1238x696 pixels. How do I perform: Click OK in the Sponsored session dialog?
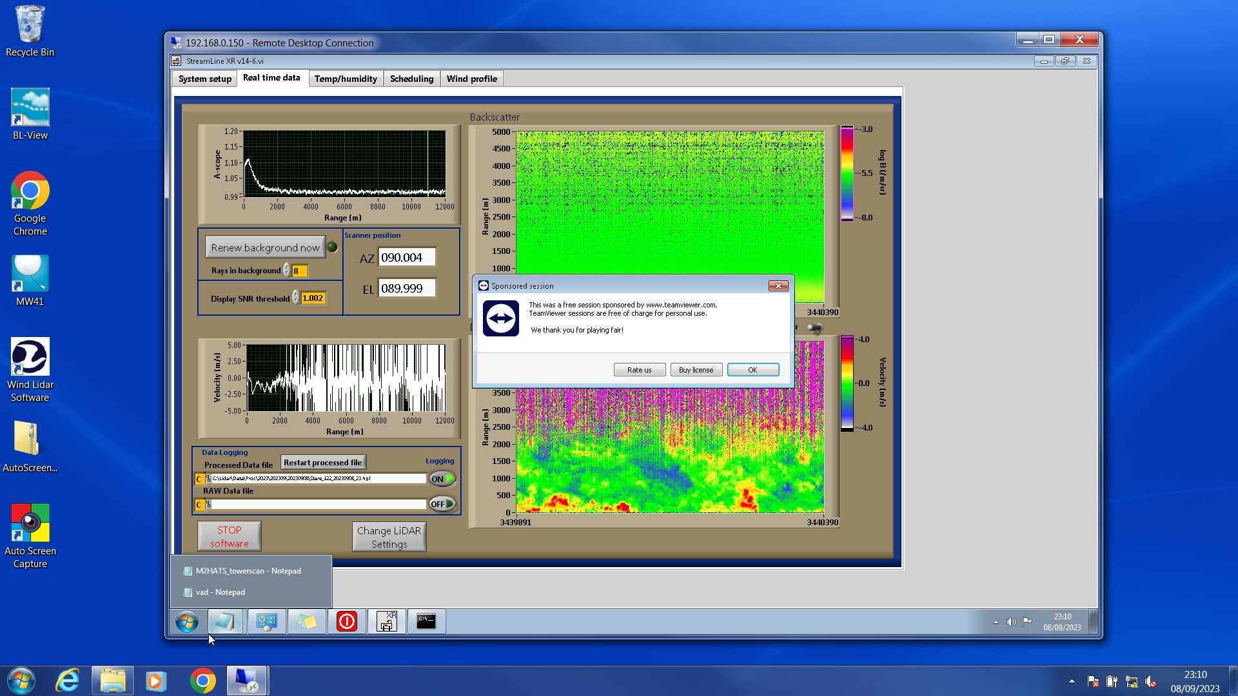click(x=752, y=370)
